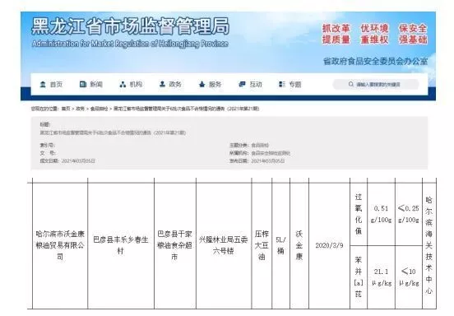Click the 新闻 news icon

pyautogui.click(x=83, y=84)
